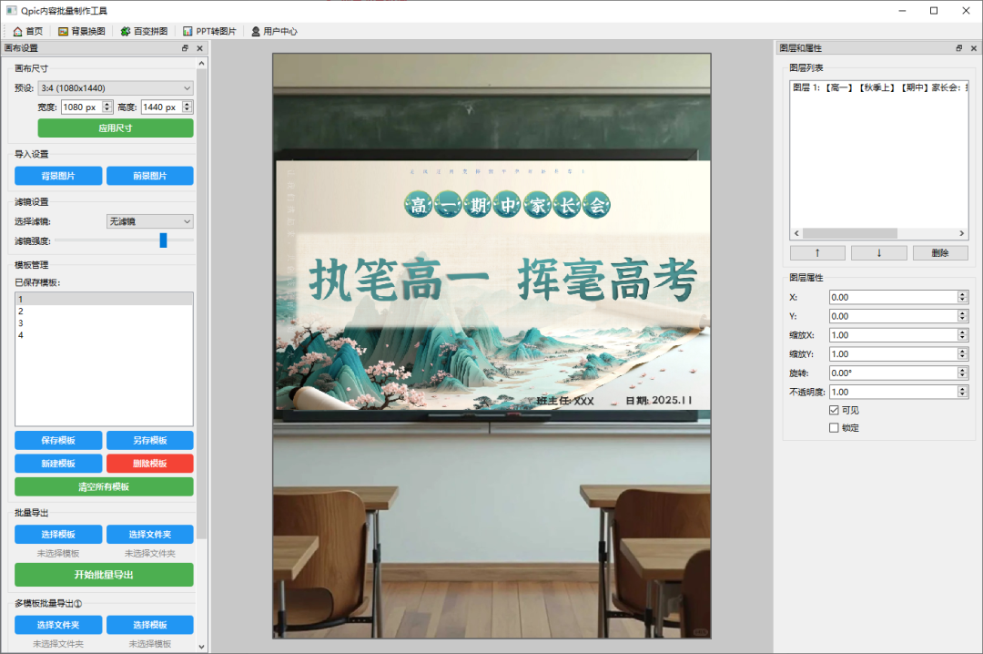Click the 不透明度 opacity input field
Screen dimensions: 983x654
click(x=892, y=392)
